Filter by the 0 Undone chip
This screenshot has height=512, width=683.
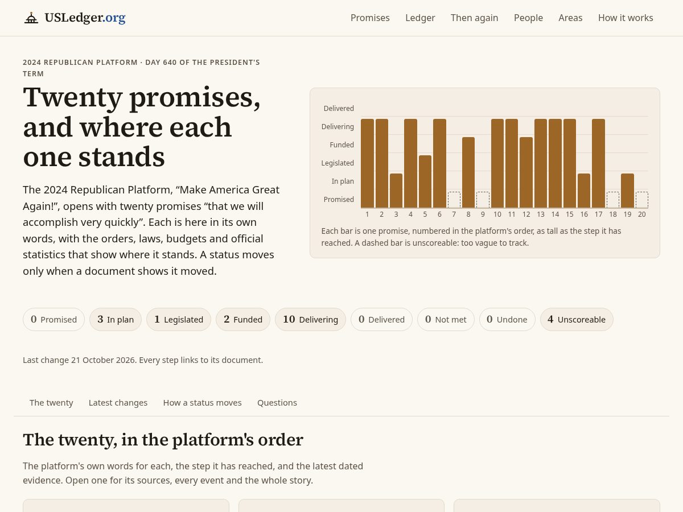507,319
